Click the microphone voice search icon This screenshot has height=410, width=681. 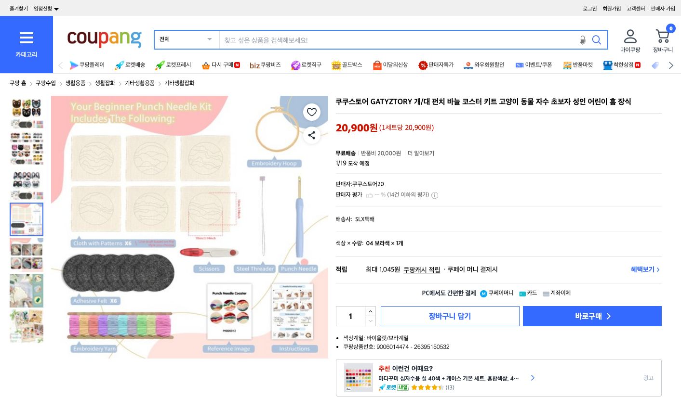click(x=583, y=40)
